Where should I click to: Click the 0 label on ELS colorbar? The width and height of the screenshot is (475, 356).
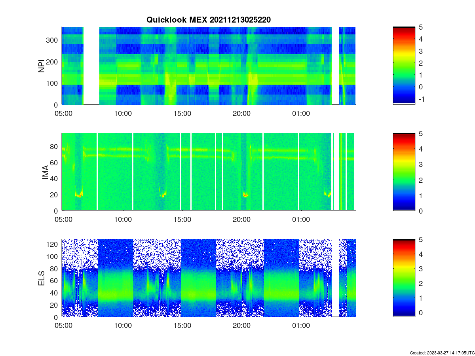point(421,312)
